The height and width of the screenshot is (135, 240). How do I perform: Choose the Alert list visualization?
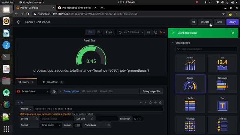pos(222,124)
